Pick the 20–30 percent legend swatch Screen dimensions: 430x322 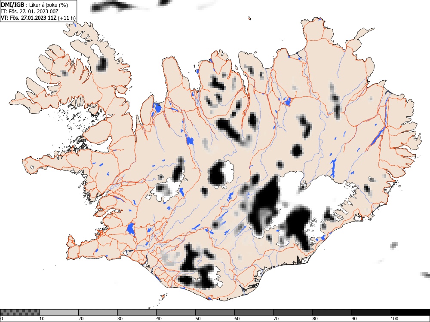point(98,313)
